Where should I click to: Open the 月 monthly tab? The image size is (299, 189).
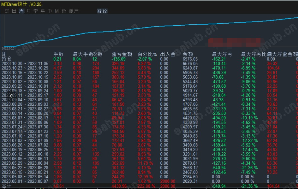(x=28, y=11)
